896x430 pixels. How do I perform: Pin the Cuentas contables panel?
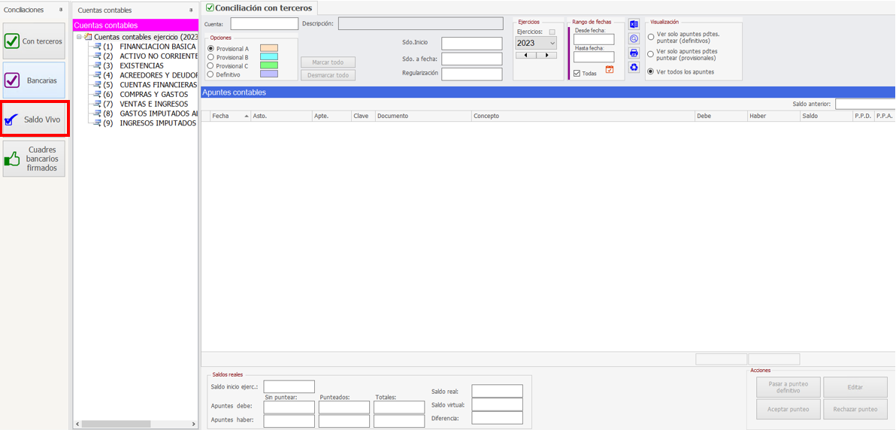click(191, 11)
